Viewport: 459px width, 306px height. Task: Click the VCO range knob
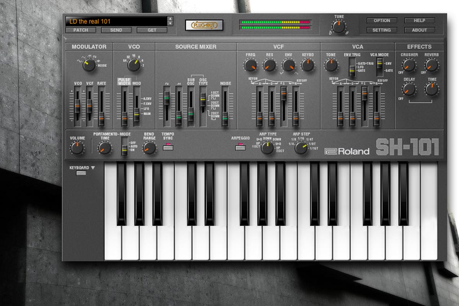click(x=134, y=65)
